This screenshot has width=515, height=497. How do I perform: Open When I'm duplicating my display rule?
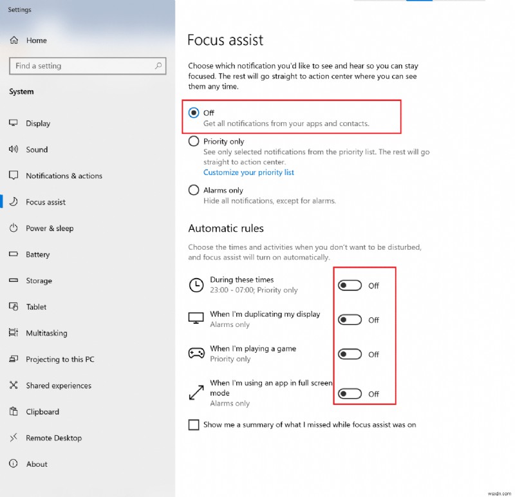click(x=265, y=315)
